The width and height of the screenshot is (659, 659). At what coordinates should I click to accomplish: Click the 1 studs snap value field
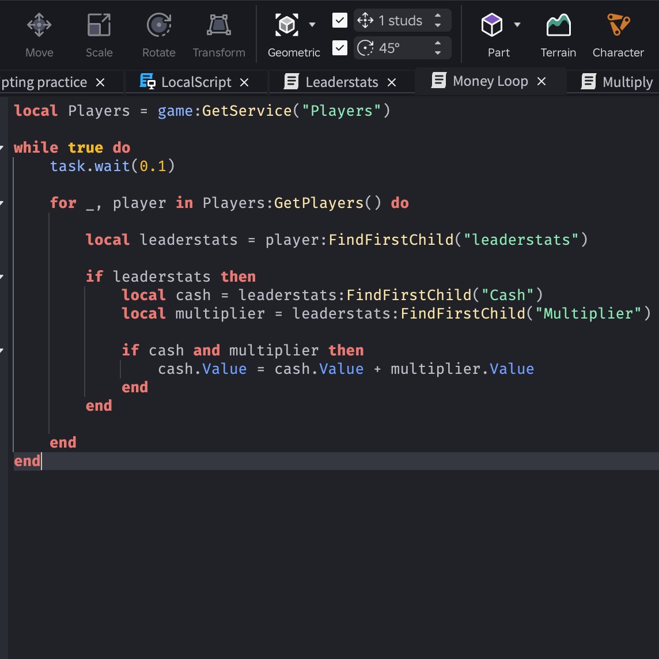(402, 20)
